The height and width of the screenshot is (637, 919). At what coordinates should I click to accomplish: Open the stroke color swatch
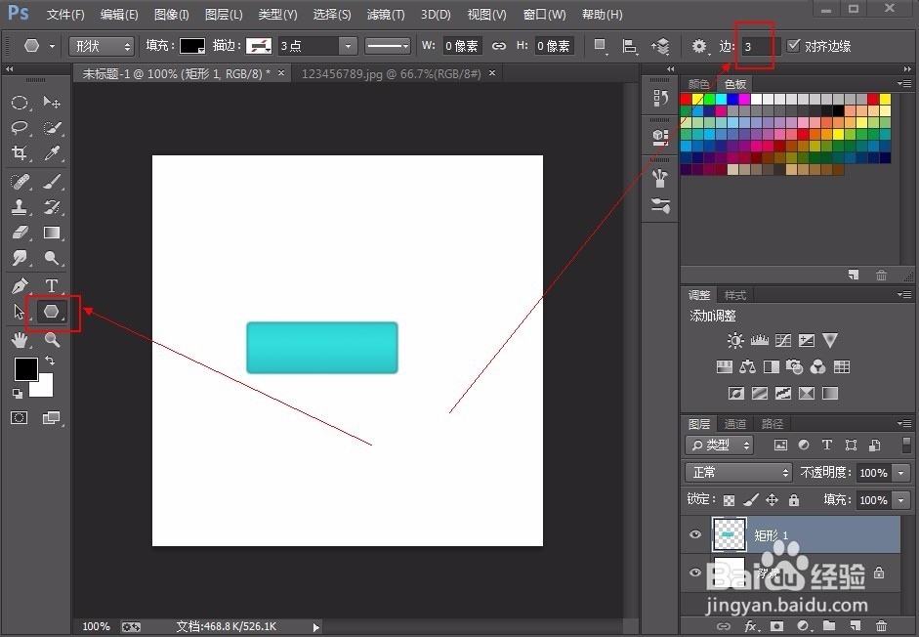259,46
